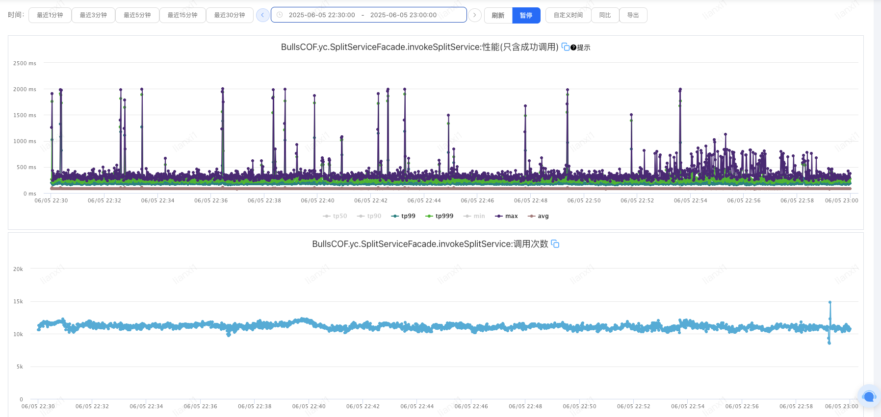Toggle tp99 series in legend
Viewport: 881px width, 417px height.
403,216
